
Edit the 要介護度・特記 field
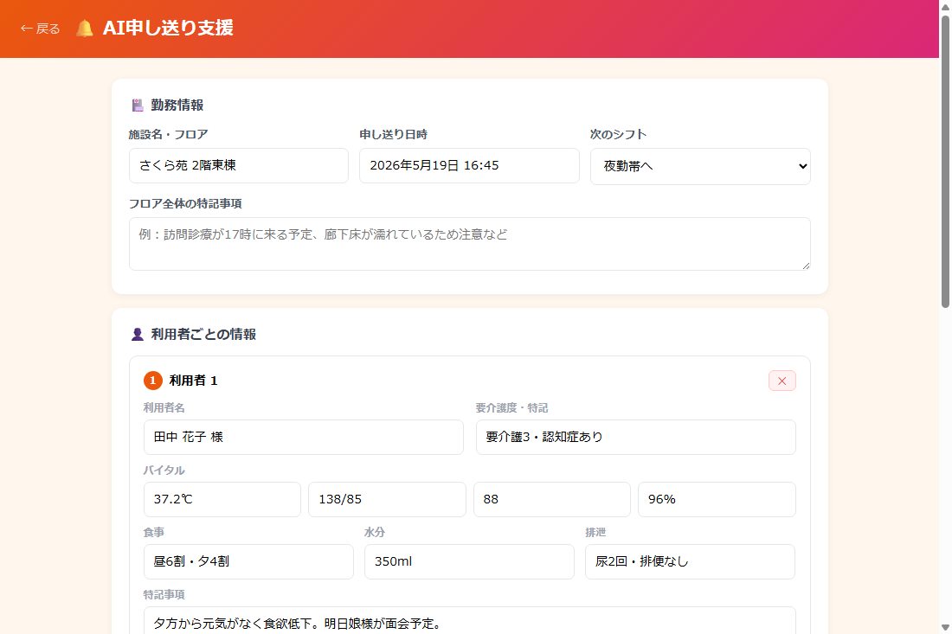point(636,437)
